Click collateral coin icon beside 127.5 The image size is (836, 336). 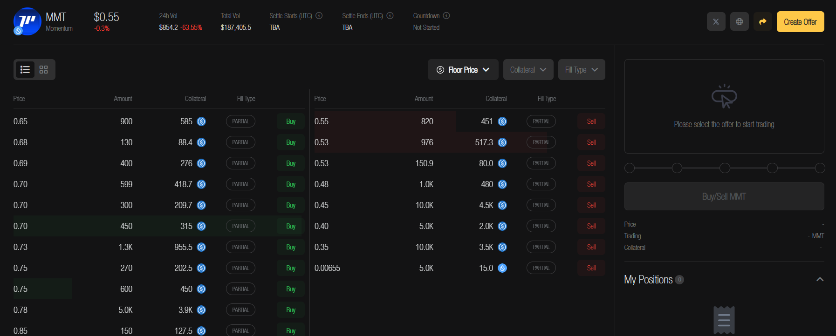click(201, 331)
